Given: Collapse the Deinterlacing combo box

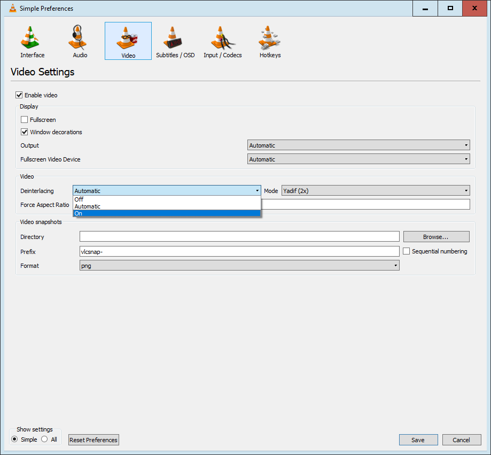Looking at the screenshot, I should coord(167,190).
